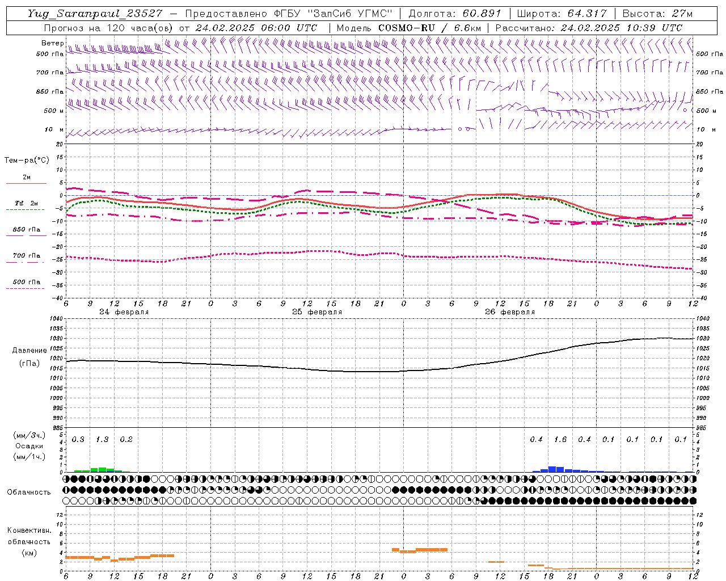Click the '(мм/3ч.)' precipitation unit label
The width and height of the screenshot is (726, 581).
(x=29, y=435)
